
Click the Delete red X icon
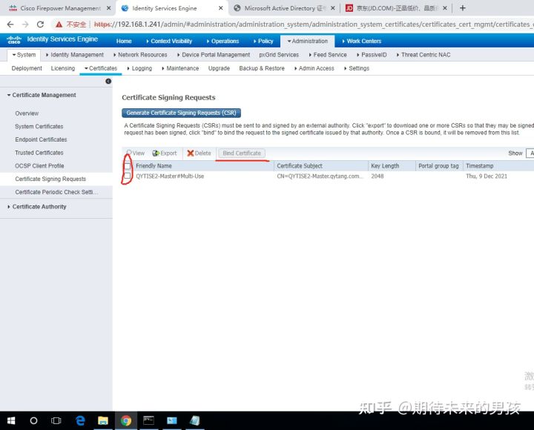pyautogui.click(x=191, y=153)
